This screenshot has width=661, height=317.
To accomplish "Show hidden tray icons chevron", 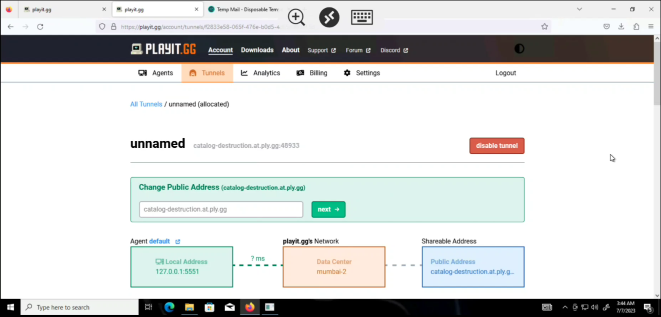I will click(565, 307).
